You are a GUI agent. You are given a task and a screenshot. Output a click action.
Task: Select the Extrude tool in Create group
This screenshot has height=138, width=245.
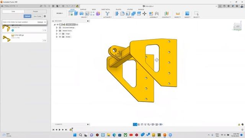76,14
